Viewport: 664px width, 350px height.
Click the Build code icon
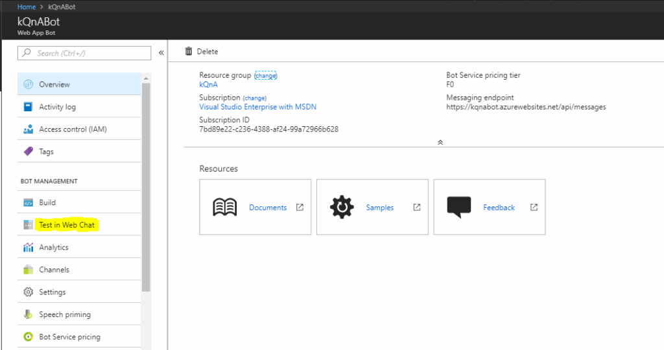click(28, 202)
